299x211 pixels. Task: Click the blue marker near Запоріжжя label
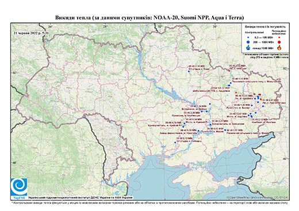(210, 124)
